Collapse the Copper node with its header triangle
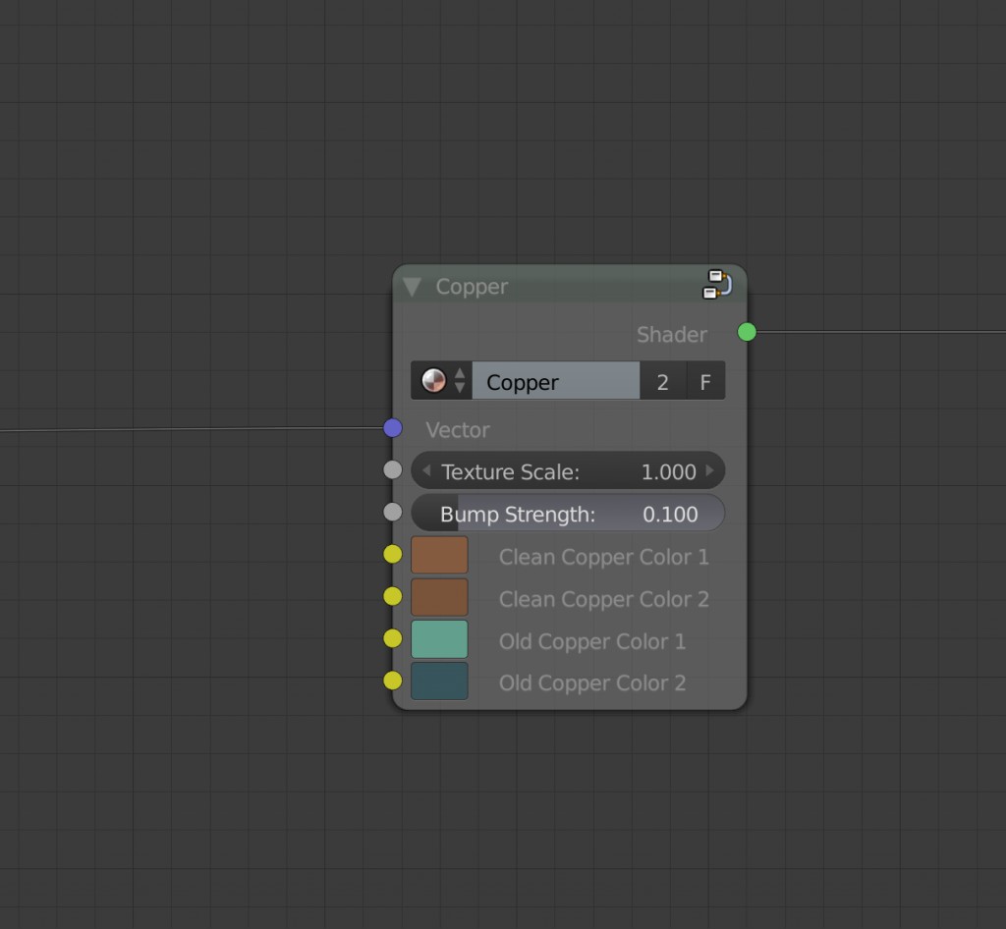 click(x=413, y=286)
